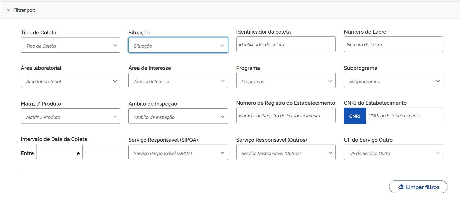460x199 pixels.
Task: Click the blue CNPJ button
Action: (x=355, y=116)
